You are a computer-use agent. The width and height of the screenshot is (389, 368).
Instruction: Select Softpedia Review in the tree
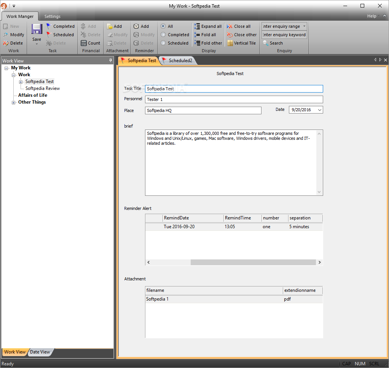coord(42,88)
